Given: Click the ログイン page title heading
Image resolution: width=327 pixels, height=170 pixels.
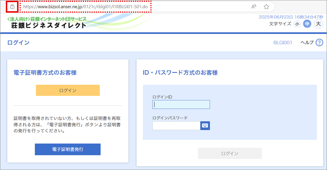Looking at the screenshot, I should [x=18, y=43].
